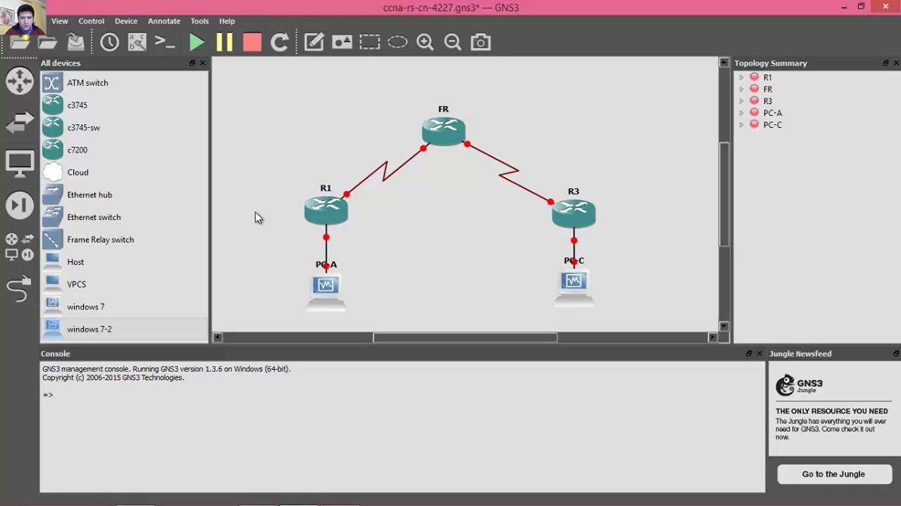Click the canvas horizontal scrollbar thumb
Screen dimensions: 901x506
[465, 337]
